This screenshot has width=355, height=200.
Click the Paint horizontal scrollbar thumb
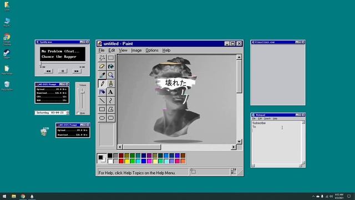pos(142,147)
